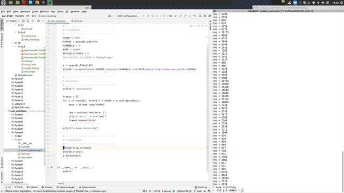Open the Tools menu
The width and height of the screenshot is (344, 193).
pyautogui.click(x=60, y=11)
